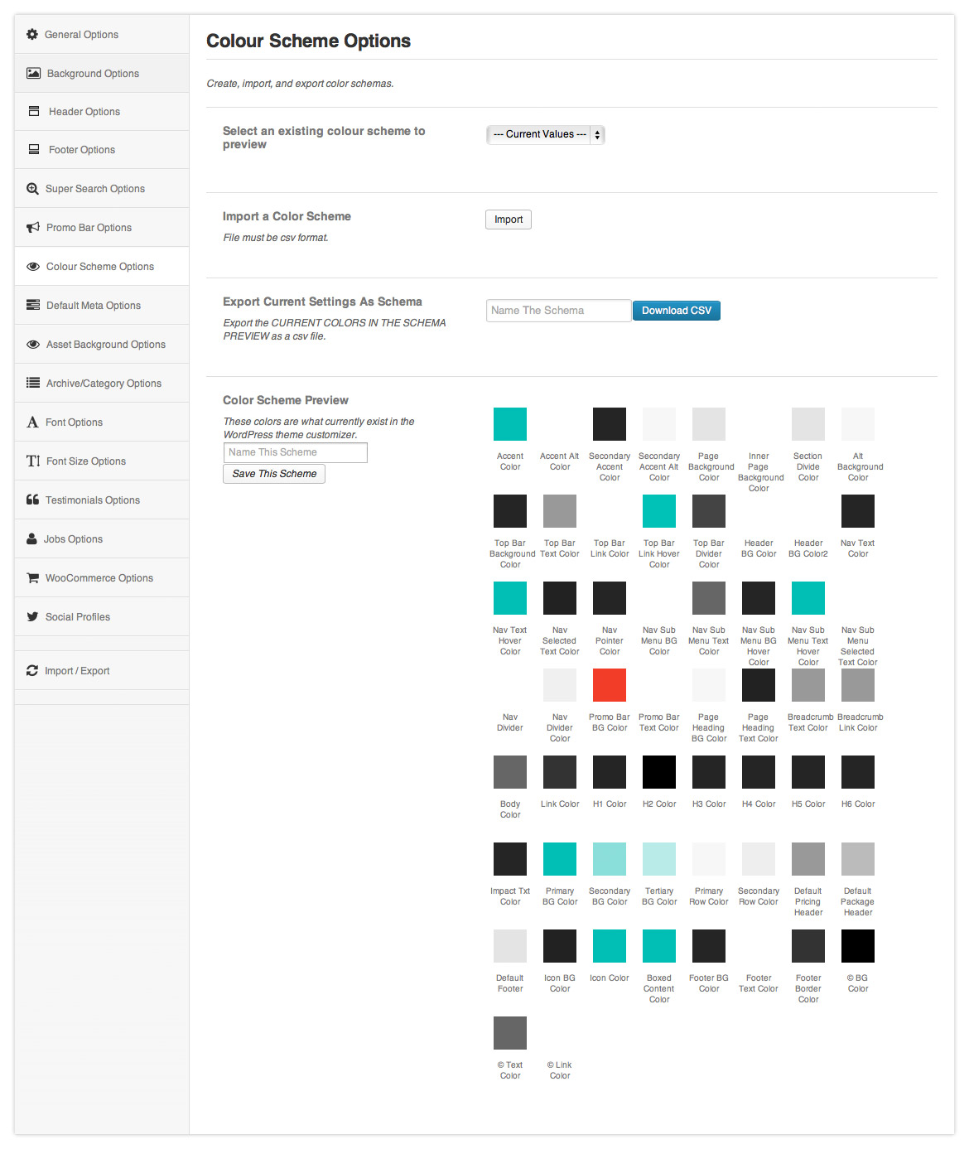Viewport: 969px width, 1149px height.
Task: Click the Download CSV button
Action: click(x=676, y=311)
